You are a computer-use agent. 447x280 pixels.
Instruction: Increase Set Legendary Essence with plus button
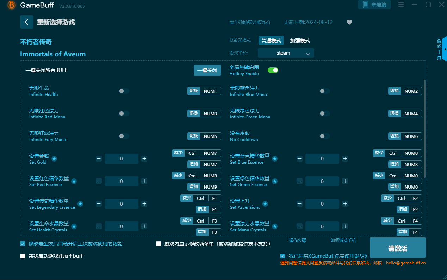[144, 204]
